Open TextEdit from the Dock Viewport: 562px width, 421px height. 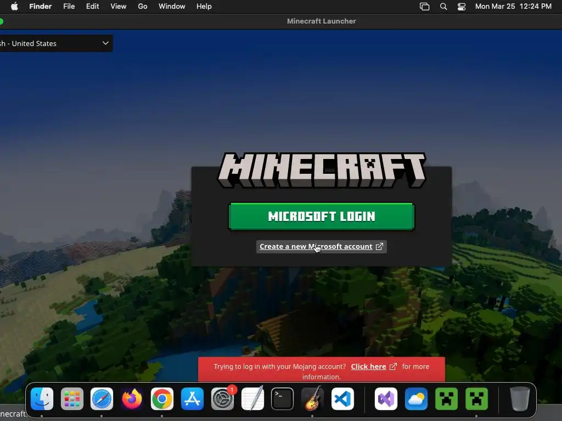tap(252, 399)
